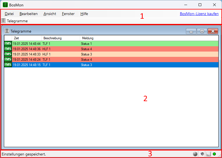Open the Ansicht menu

[x=50, y=14]
